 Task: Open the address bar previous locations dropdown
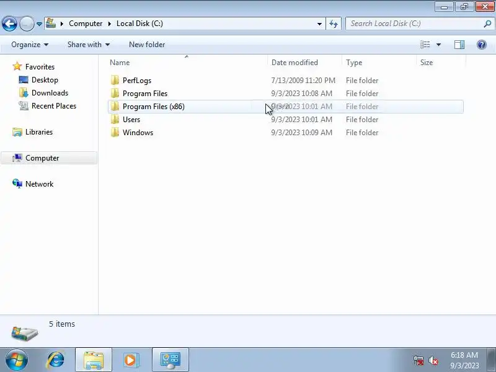click(x=319, y=24)
